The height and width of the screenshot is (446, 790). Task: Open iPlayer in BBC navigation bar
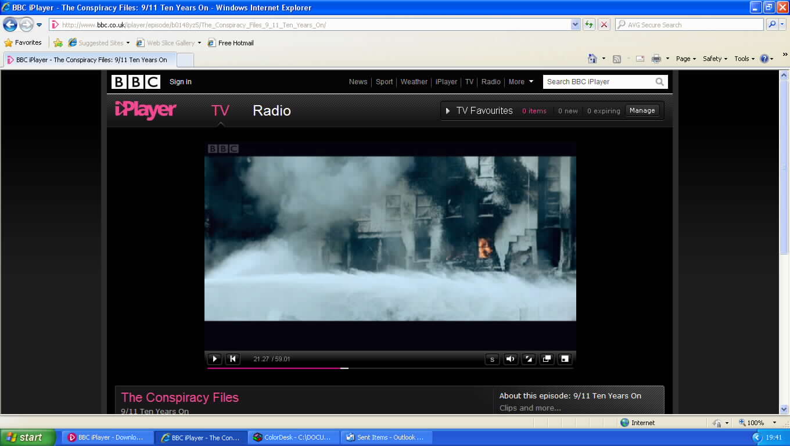[446, 82]
